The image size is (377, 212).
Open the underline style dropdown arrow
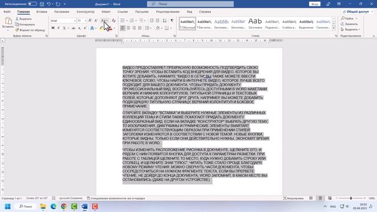coord(68,28)
